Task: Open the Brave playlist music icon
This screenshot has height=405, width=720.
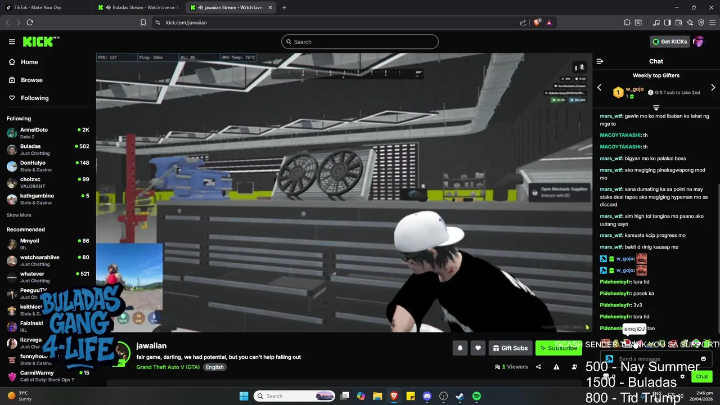Action: click(656, 22)
